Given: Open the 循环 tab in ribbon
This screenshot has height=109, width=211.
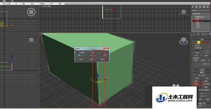Looking at the screenshot, I should (24, 4).
